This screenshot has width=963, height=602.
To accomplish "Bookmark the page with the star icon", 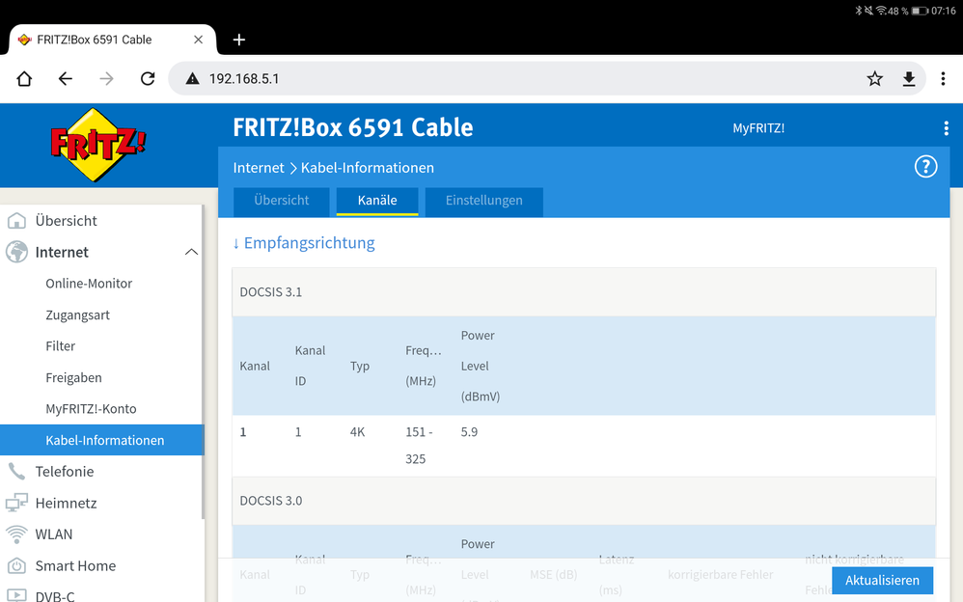I will click(874, 79).
